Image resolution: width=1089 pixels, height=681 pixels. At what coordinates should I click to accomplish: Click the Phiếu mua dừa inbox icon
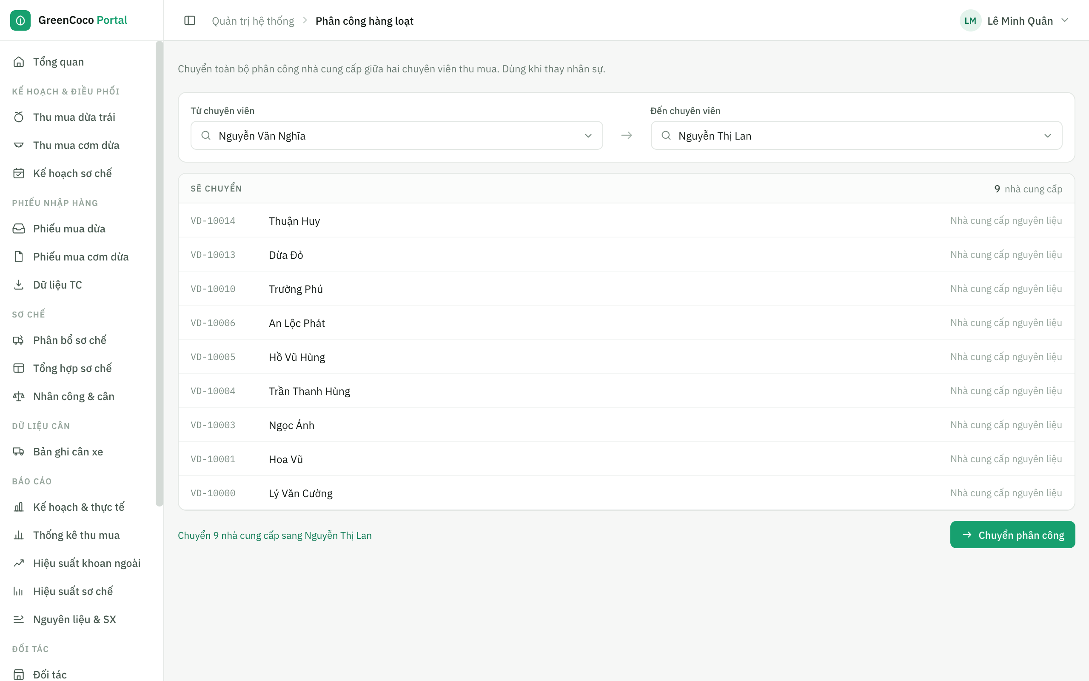tap(18, 229)
